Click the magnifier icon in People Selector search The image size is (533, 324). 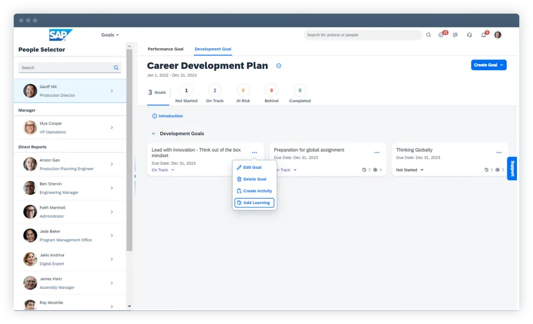[x=116, y=68]
